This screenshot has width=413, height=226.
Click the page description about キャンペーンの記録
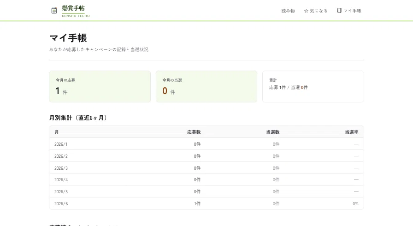pos(99,49)
